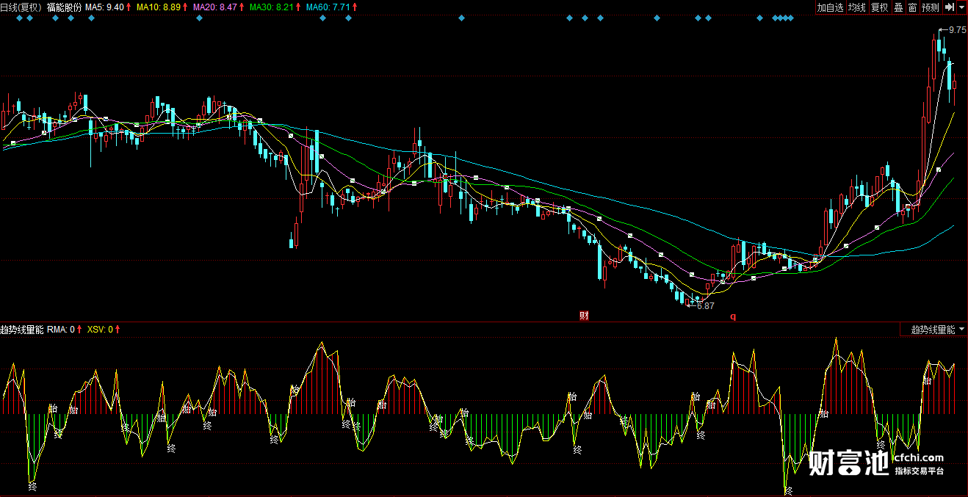Click the 9.75 high price marker
The width and height of the screenshot is (968, 497).
click(x=957, y=30)
